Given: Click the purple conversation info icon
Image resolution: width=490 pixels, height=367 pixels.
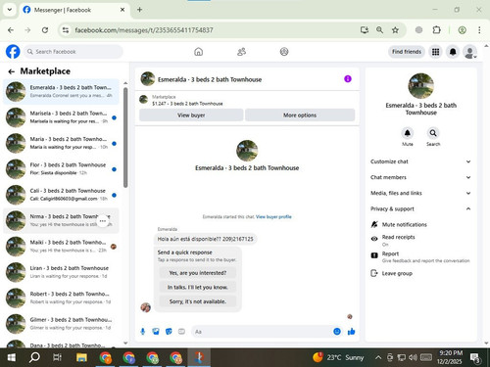Looking at the screenshot, I should tap(348, 79).
